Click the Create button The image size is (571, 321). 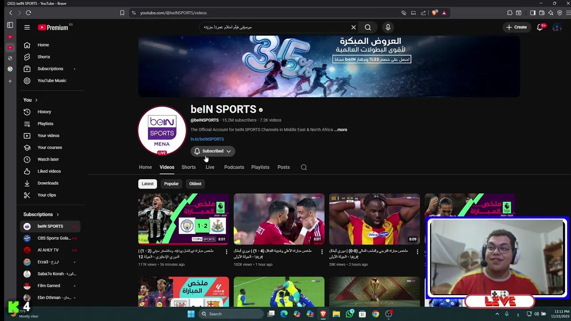click(516, 27)
